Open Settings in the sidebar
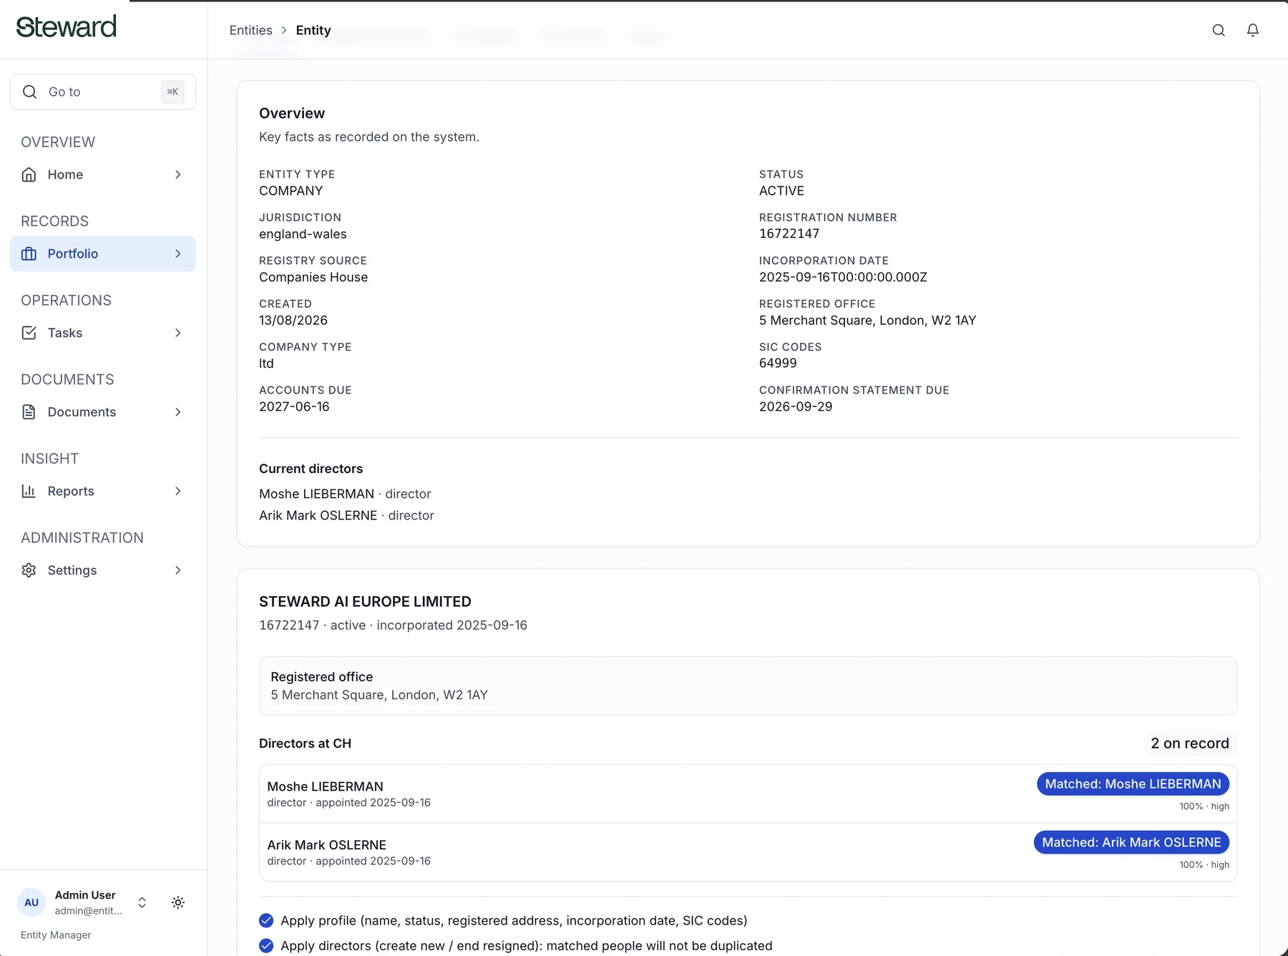This screenshot has height=956, width=1288. [x=103, y=570]
